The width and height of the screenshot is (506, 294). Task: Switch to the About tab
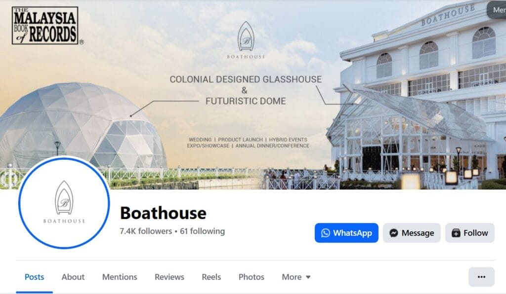click(73, 277)
